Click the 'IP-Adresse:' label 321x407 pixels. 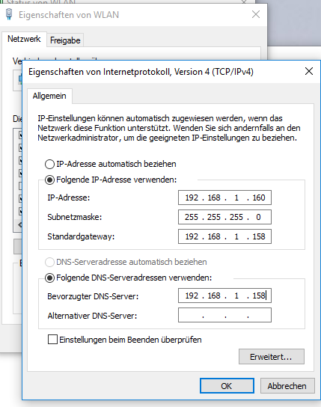click(x=69, y=198)
